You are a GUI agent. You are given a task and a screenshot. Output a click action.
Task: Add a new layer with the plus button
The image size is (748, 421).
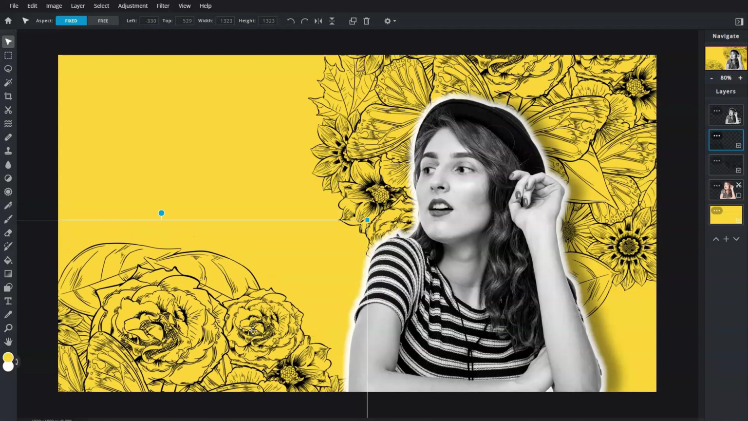coord(726,239)
